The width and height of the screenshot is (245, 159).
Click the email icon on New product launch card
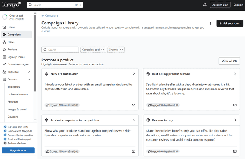[133, 105]
